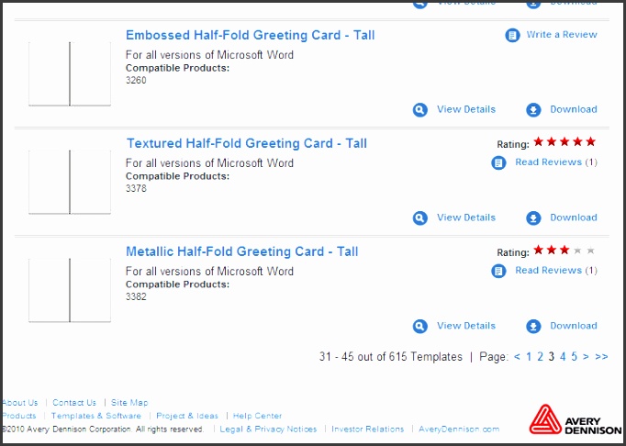The image size is (626, 446).
Task: Open Contact Us footer link
Action: tap(74, 403)
